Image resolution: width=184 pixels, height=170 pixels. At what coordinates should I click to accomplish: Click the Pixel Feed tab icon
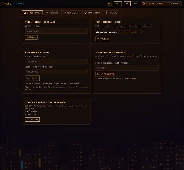[x=86, y=12]
